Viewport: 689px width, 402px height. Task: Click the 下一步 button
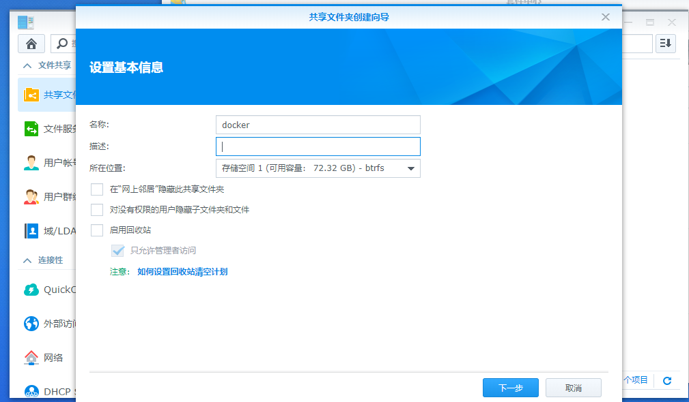tap(510, 387)
